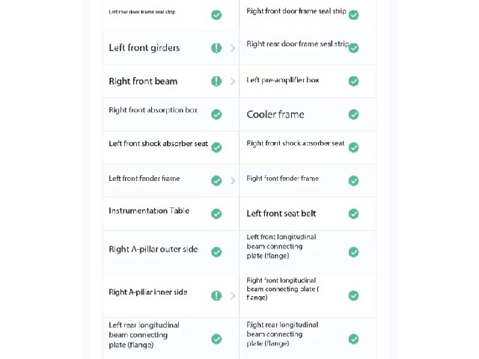Click the warning icon for Right A-pillar inner side

click(216, 295)
